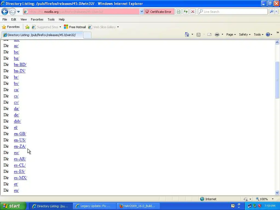Click the Windows Start button
Screen dimensions: 280x210
pos(13,206)
